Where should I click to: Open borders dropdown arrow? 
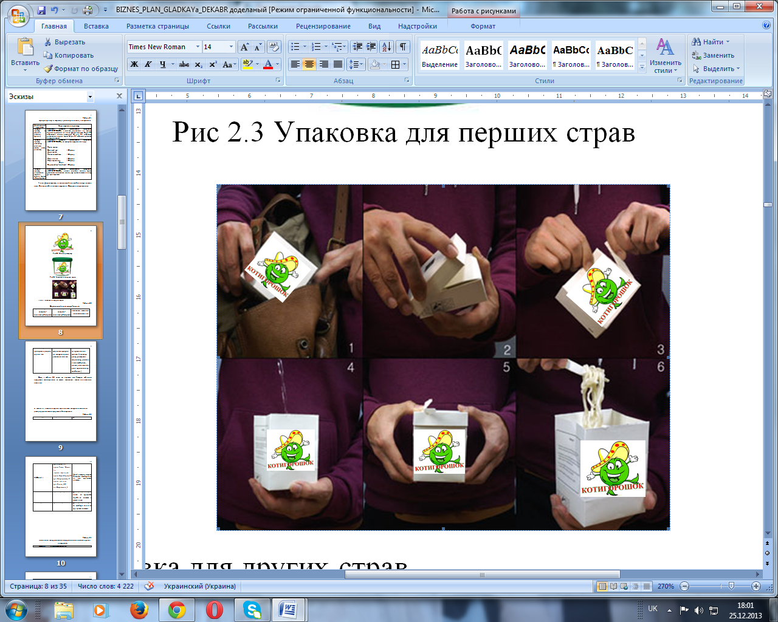pyautogui.click(x=404, y=64)
